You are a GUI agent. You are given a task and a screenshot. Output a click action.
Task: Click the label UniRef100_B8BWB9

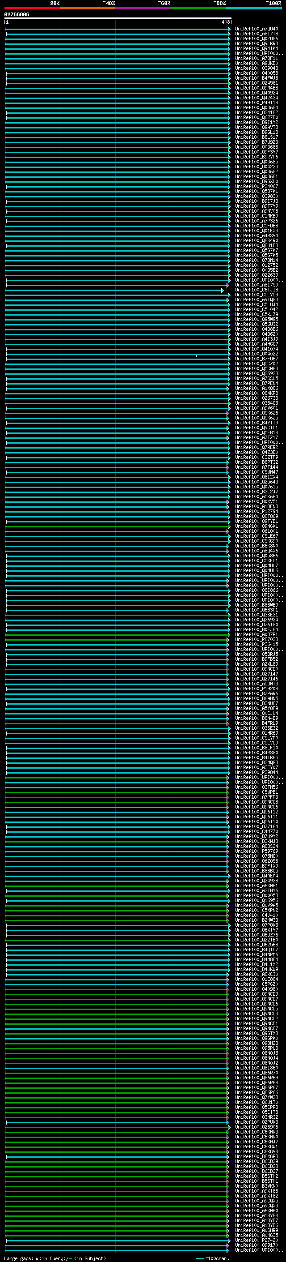[x=257, y=605]
